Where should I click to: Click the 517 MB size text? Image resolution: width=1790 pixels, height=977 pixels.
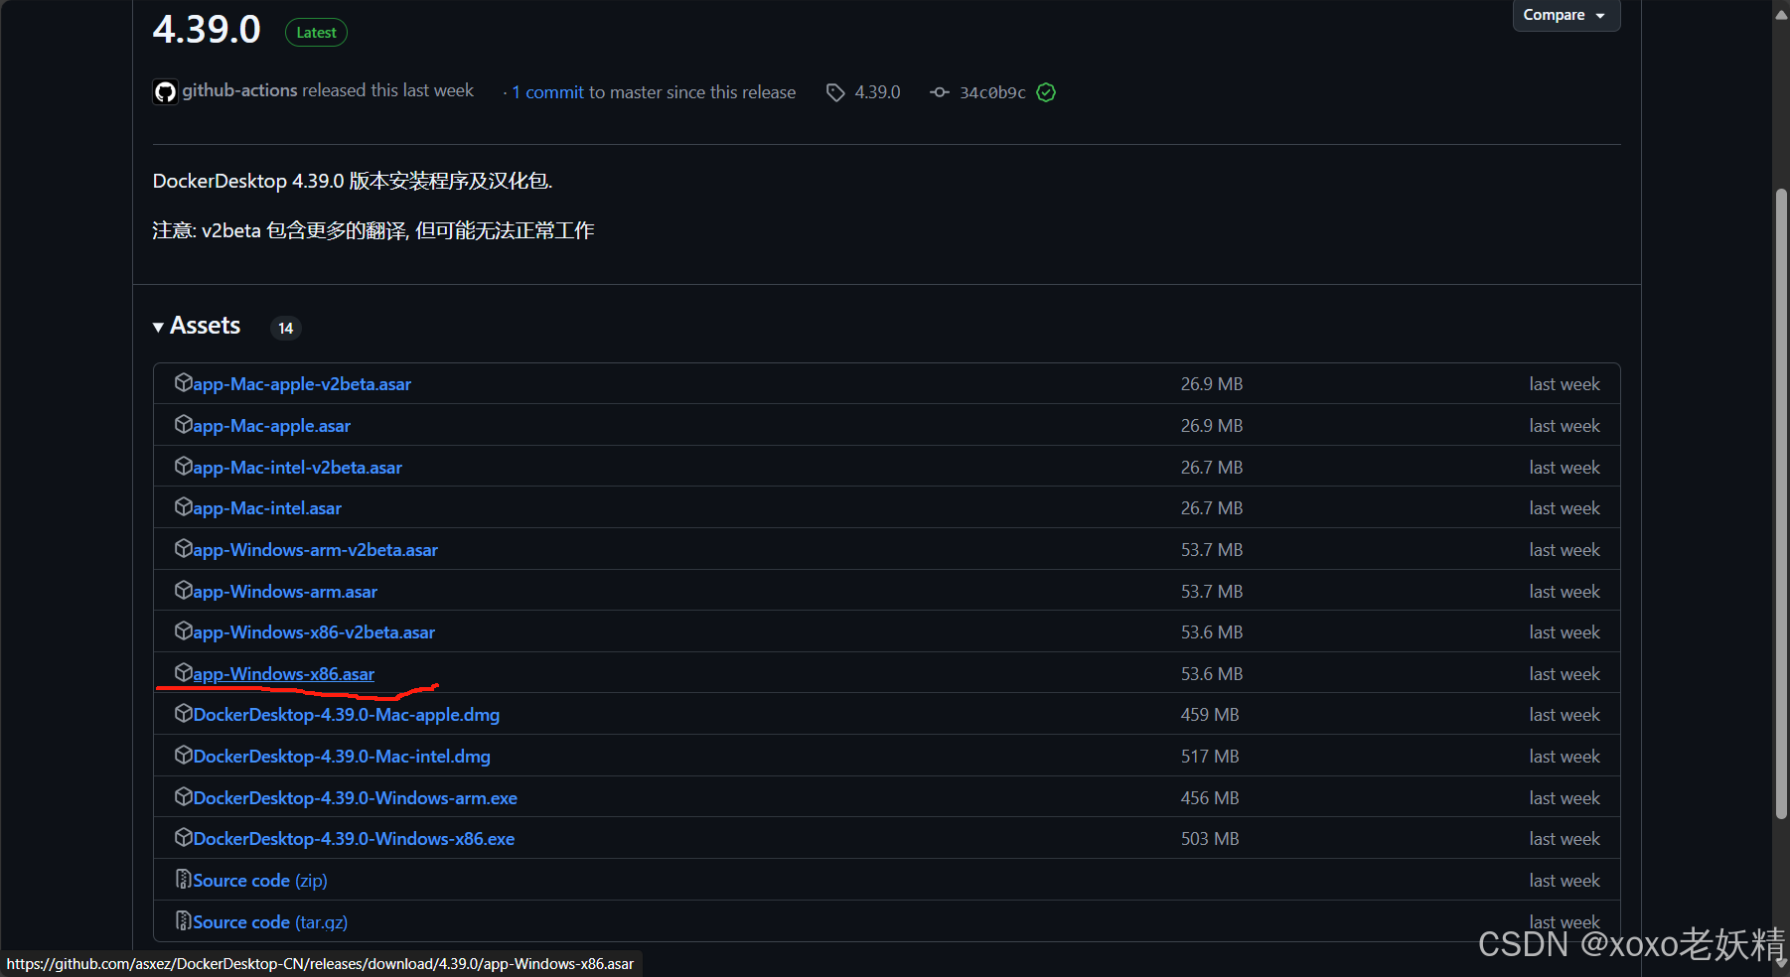(1210, 757)
